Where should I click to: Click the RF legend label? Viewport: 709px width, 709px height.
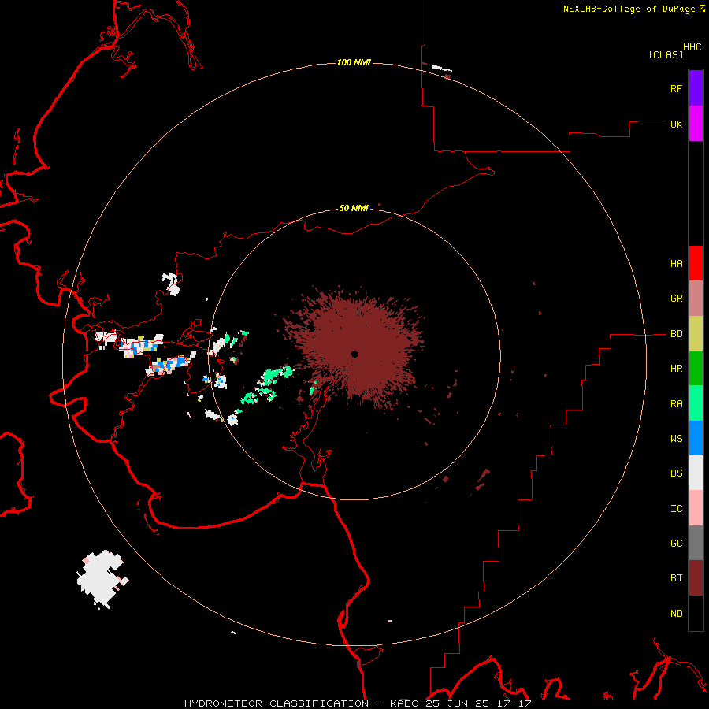pos(677,88)
